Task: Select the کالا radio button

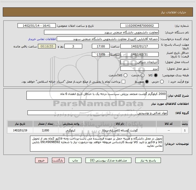Action: [156, 75]
